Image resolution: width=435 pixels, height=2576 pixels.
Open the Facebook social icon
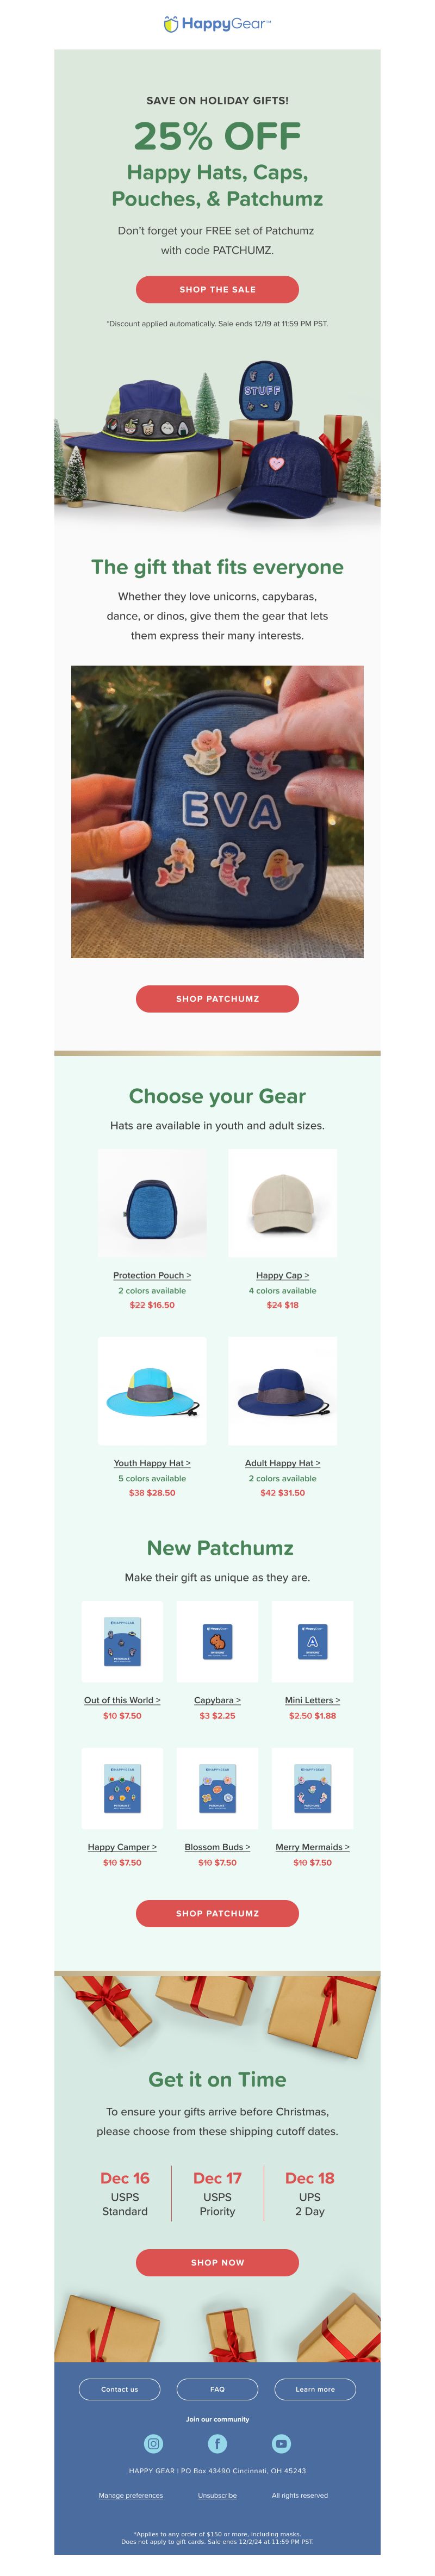pos(217,2443)
